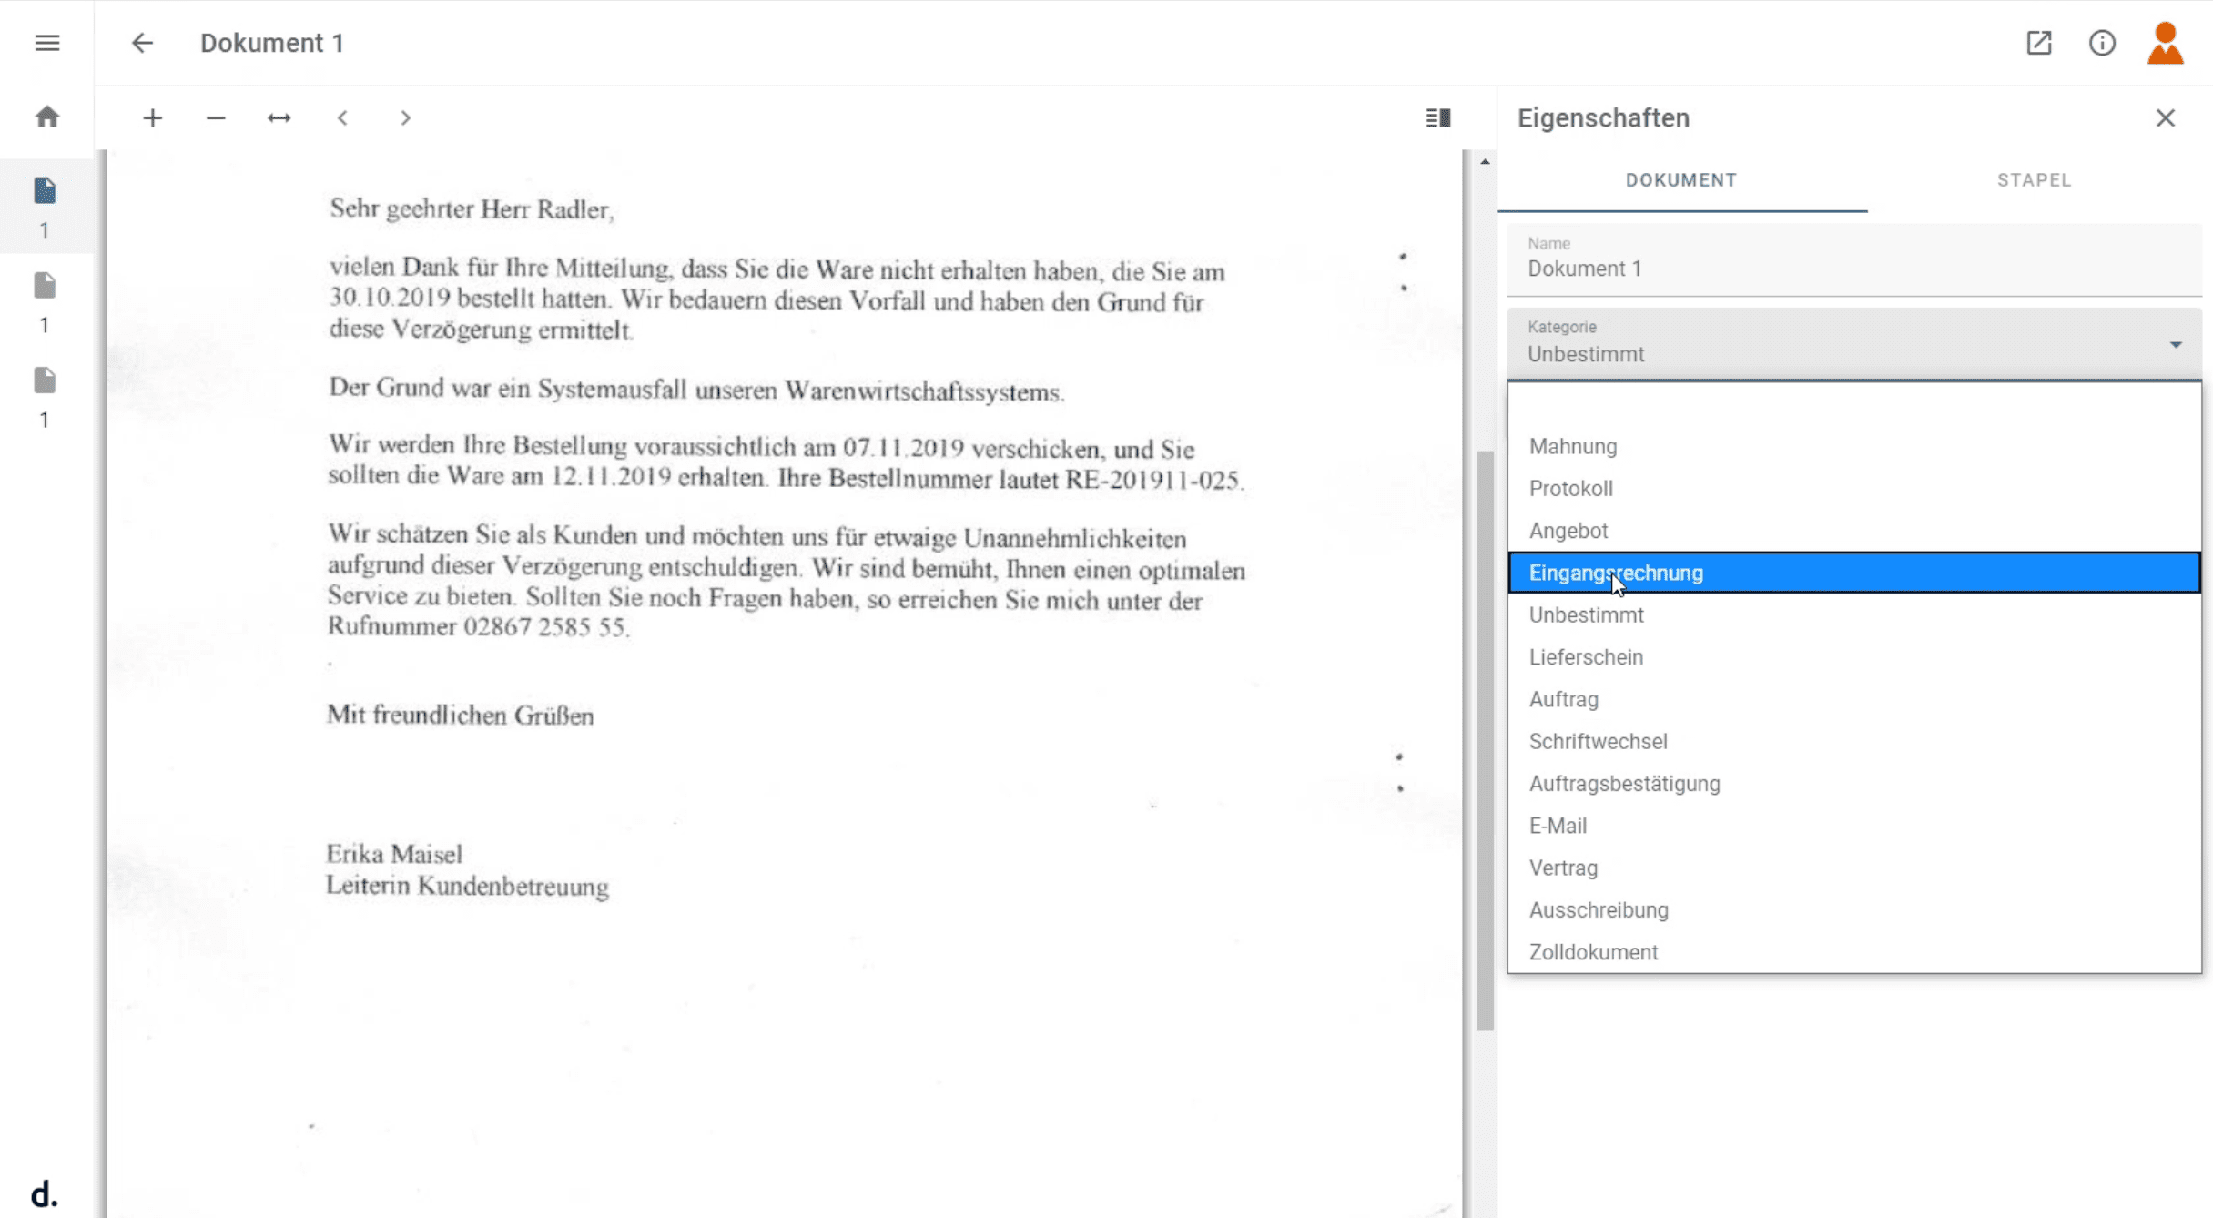Click the scroll up arrow of viewer
2213x1218 pixels.
point(1485,161)
